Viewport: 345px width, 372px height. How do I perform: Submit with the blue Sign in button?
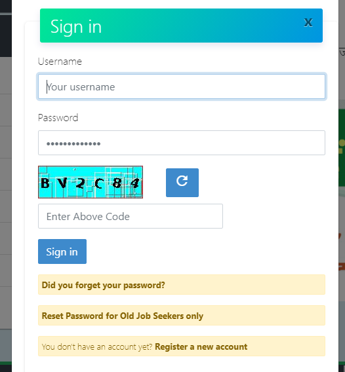pos(62,251)
